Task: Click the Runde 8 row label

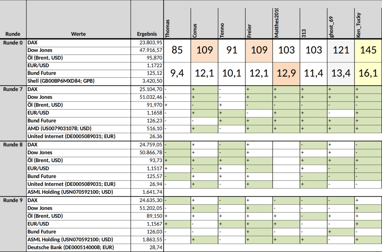Action: [x=13, y=145]
